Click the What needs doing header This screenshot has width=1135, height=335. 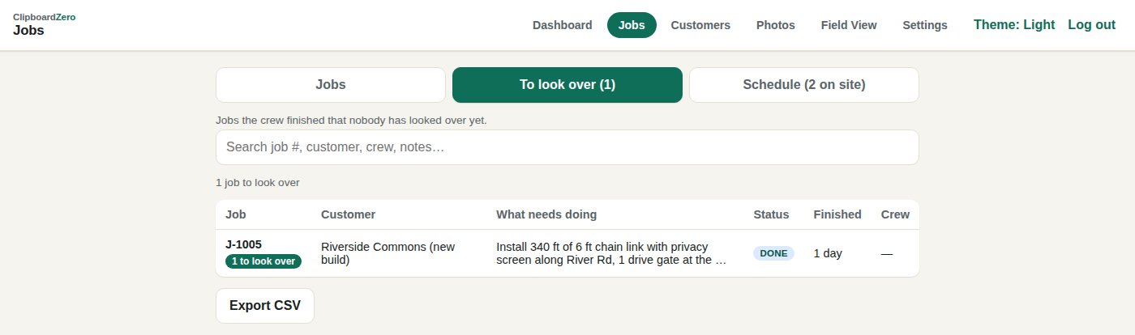(546, 214)
